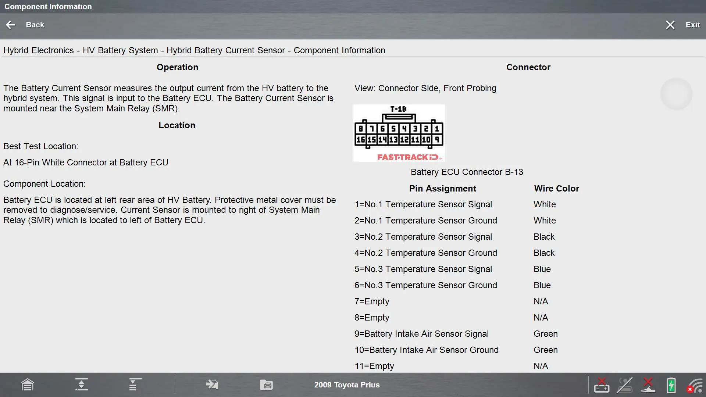Open the Home garage icon
The image size is (706, 397).
(x=28, y=385)
